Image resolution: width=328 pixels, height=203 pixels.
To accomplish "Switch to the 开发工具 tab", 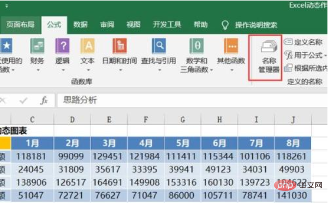I will click(x=167, y=25).
